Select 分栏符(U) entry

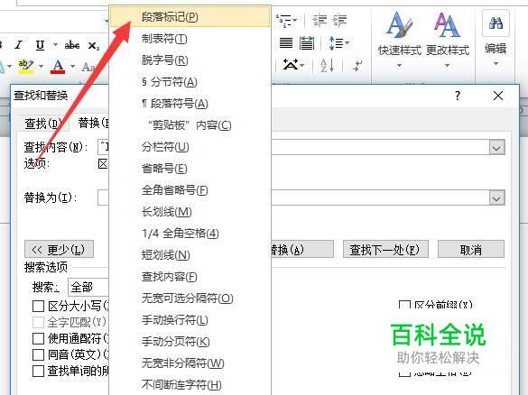[x=190, y=147]
